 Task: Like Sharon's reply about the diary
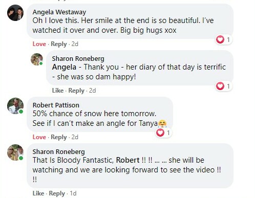[x=58, y=91]
